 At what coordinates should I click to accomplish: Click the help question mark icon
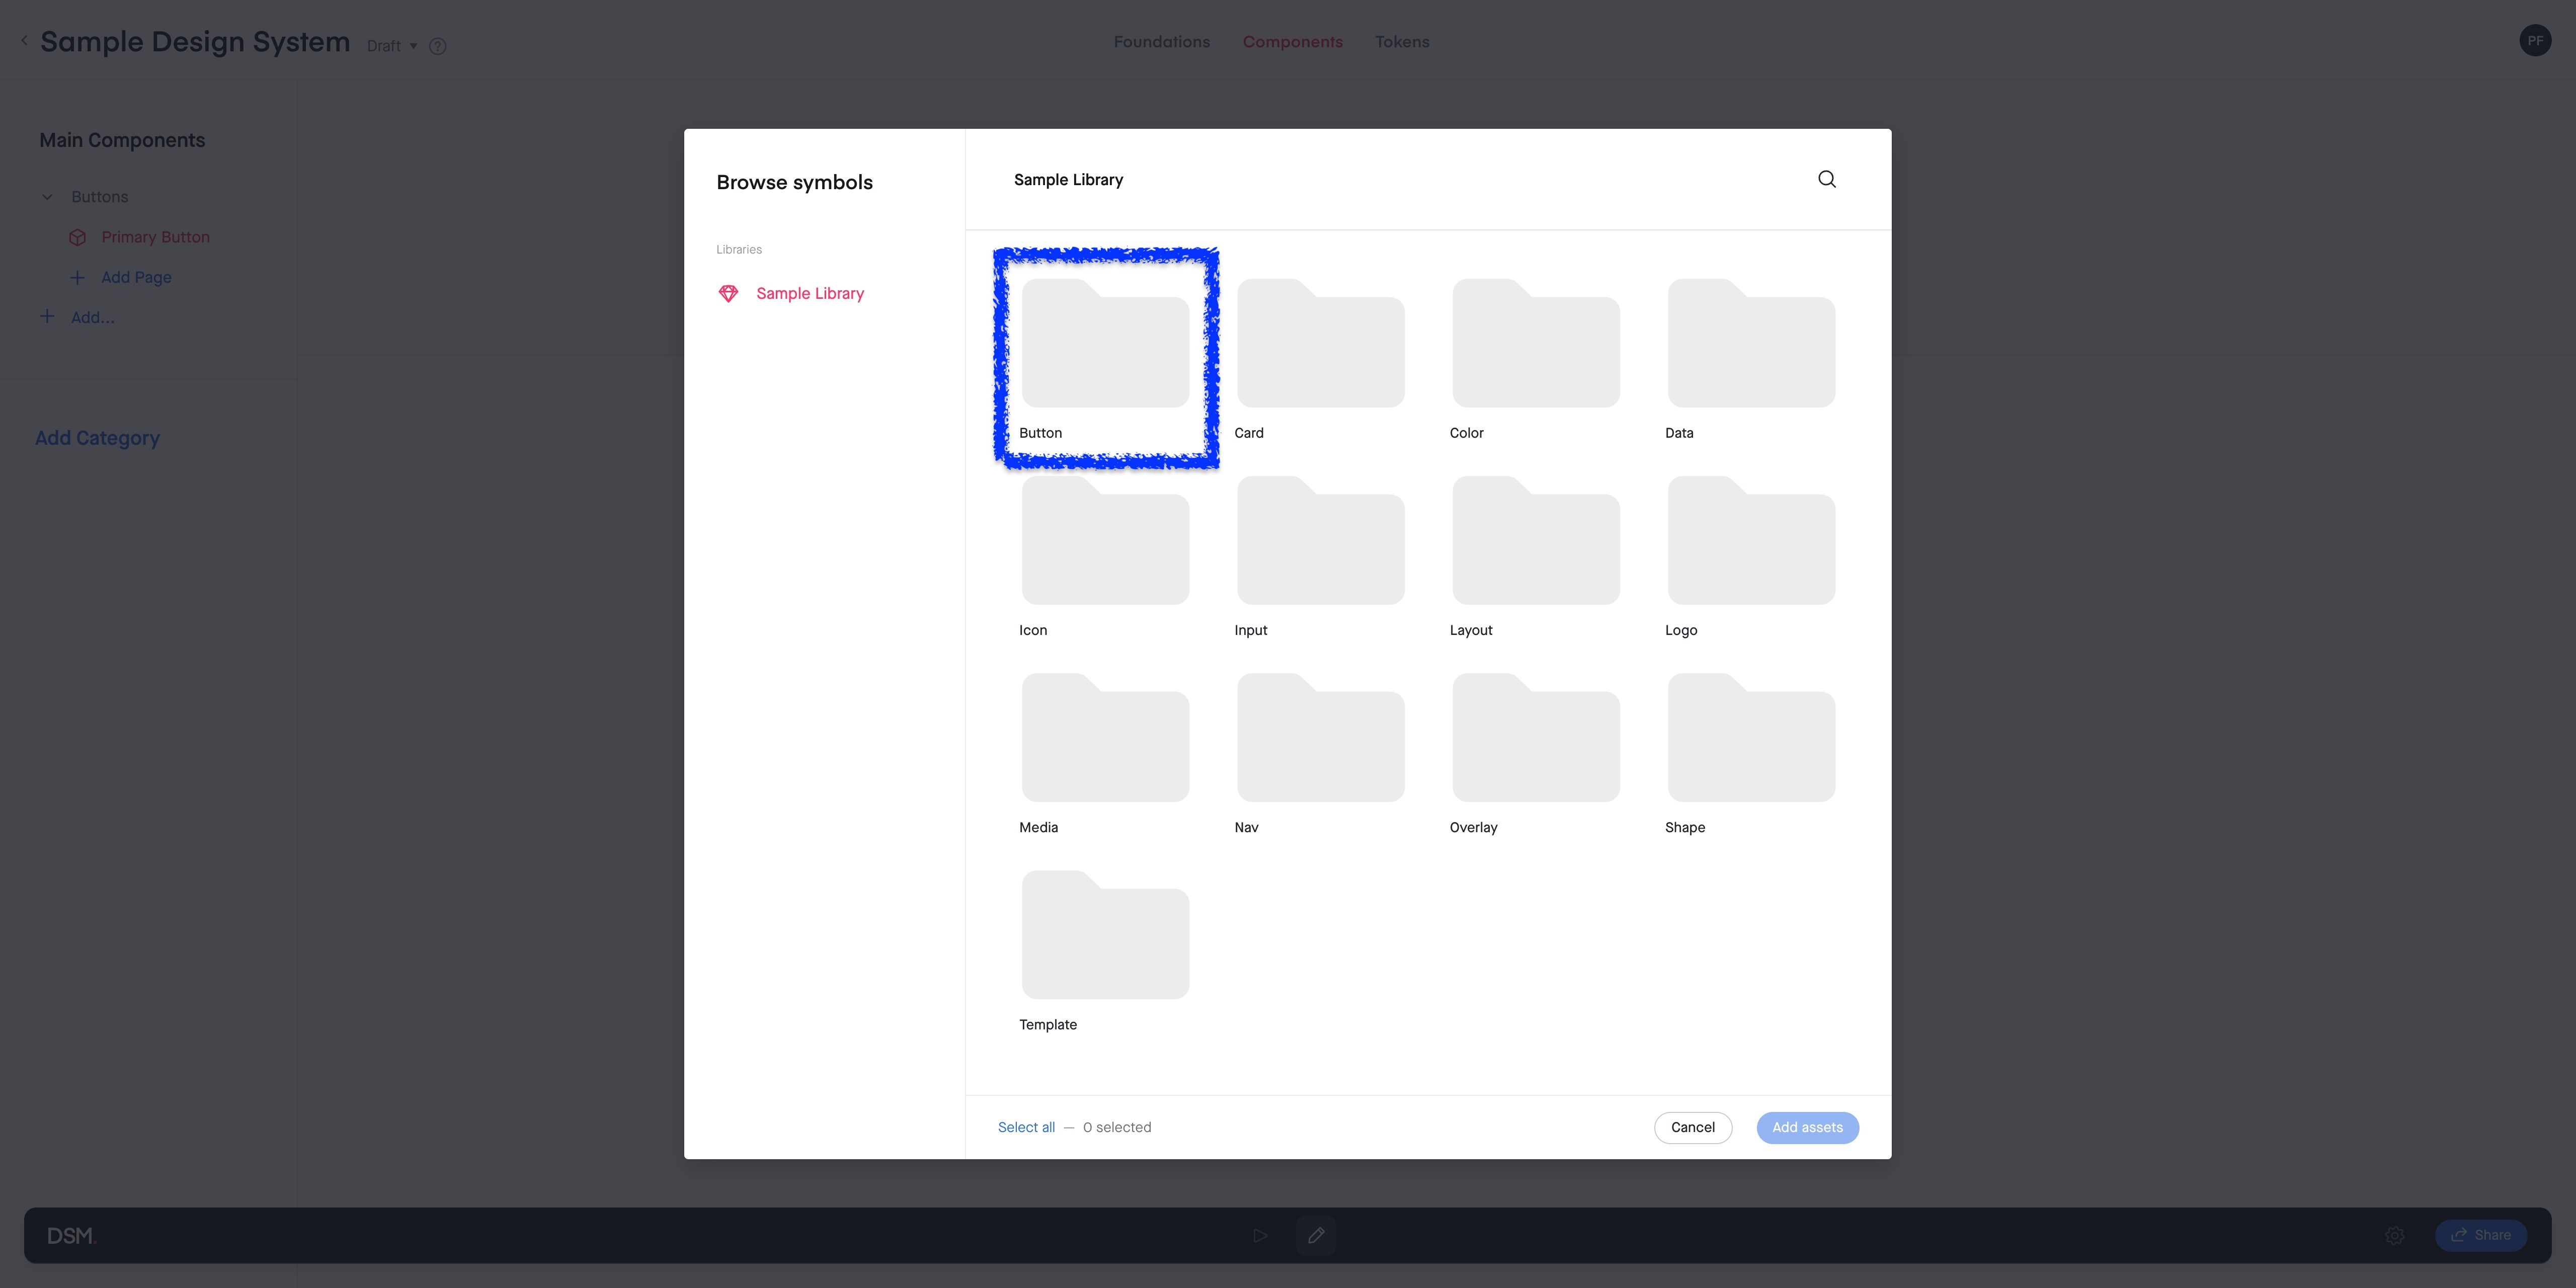(x=437, y=46)
